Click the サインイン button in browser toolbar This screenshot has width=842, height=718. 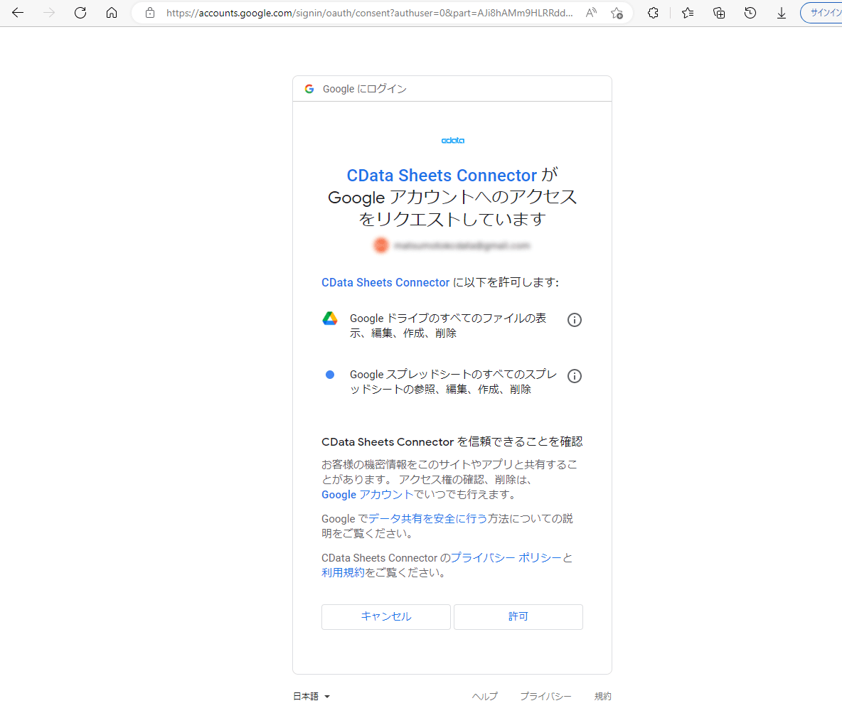(x=821, y=13)
